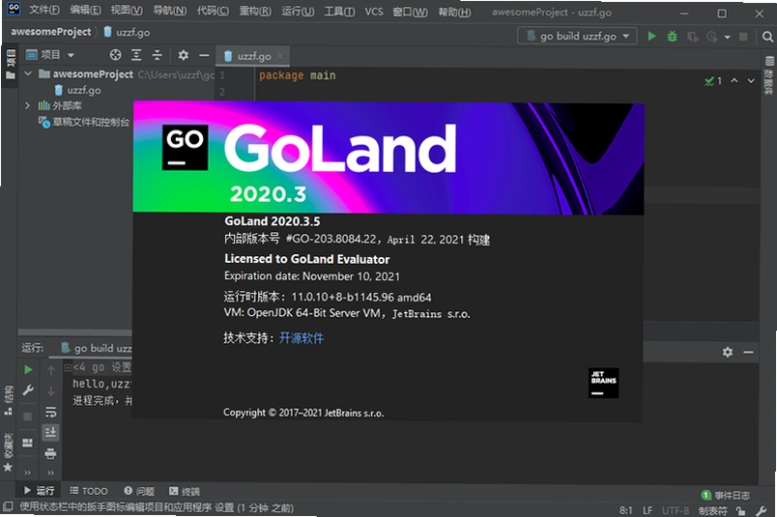Image resolution: width=777 pixels, height=517 pixels.
Task: Click the 制表符 indent setting
Action: click(x=712, y=510)
